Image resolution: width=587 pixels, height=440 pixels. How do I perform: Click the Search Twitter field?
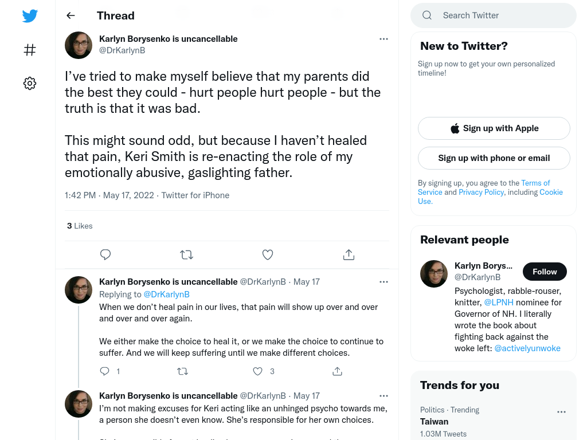click(494, 15)
